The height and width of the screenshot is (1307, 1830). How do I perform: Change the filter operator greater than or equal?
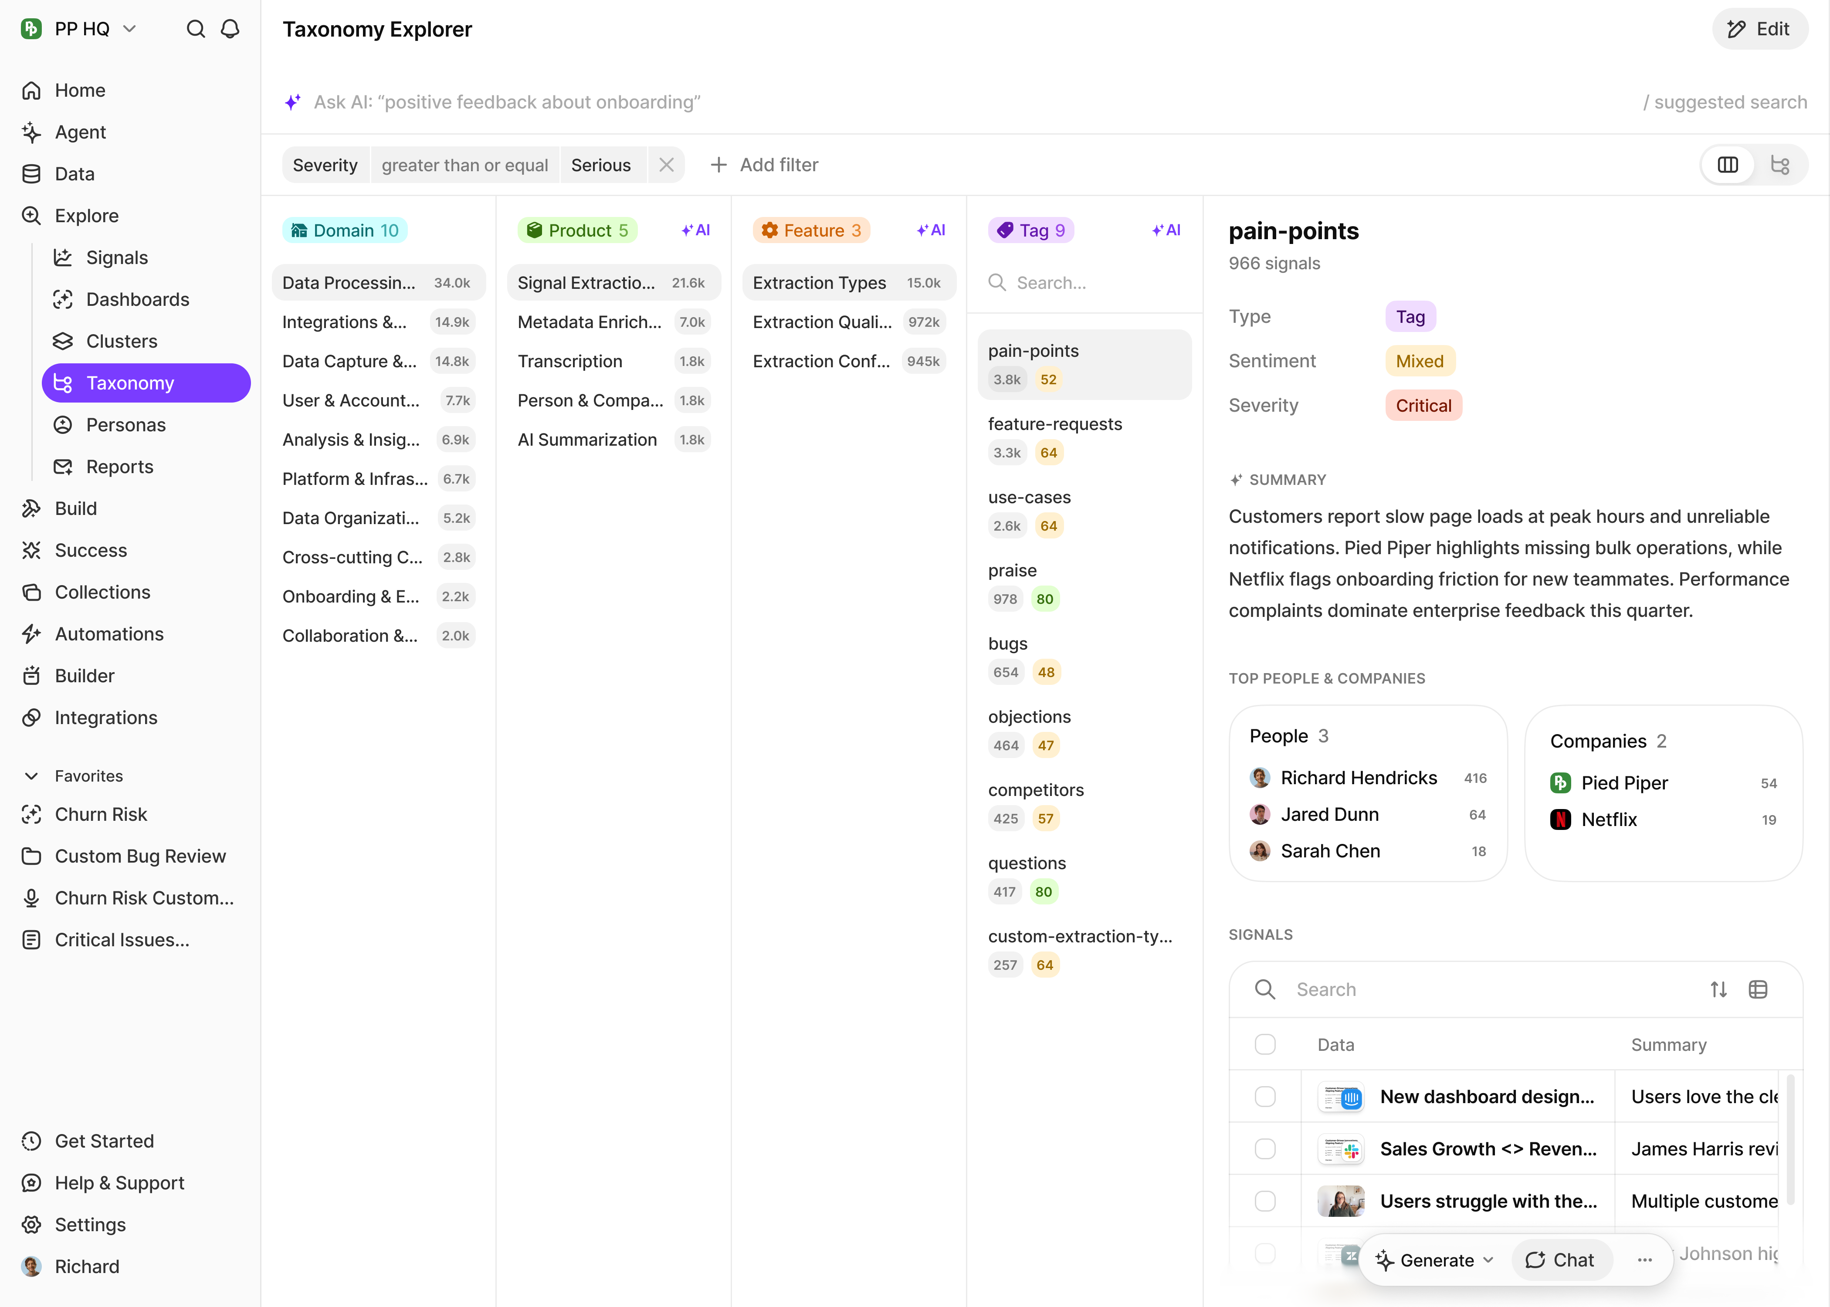465,165
